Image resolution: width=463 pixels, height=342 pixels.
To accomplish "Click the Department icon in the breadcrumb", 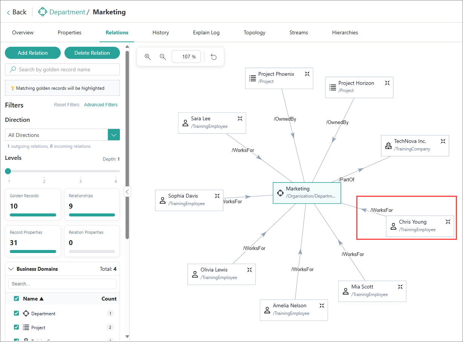I will pos(43,12).
